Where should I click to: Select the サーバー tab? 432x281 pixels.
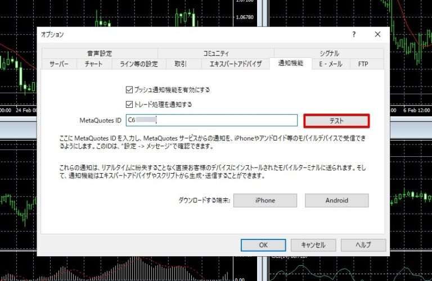(59, 64)
